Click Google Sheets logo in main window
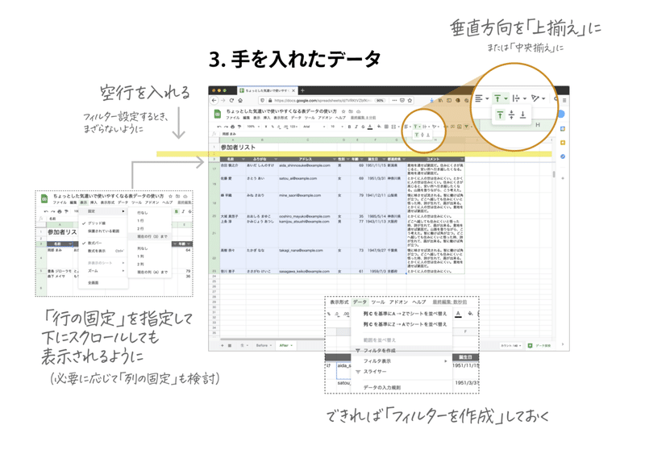This screenshot has width=645, height=450. [x=217, y=114]
